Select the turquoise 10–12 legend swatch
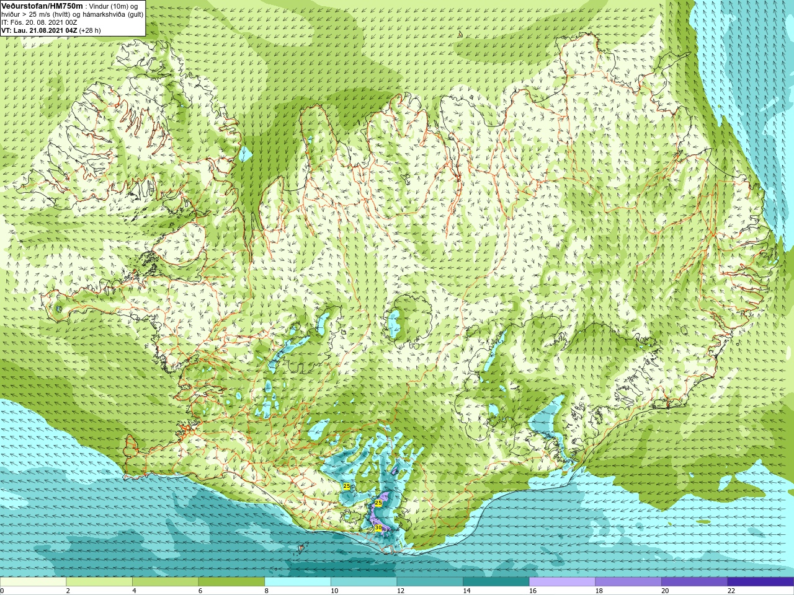Screen dimensions: 794x595 [x=364, y=582]
